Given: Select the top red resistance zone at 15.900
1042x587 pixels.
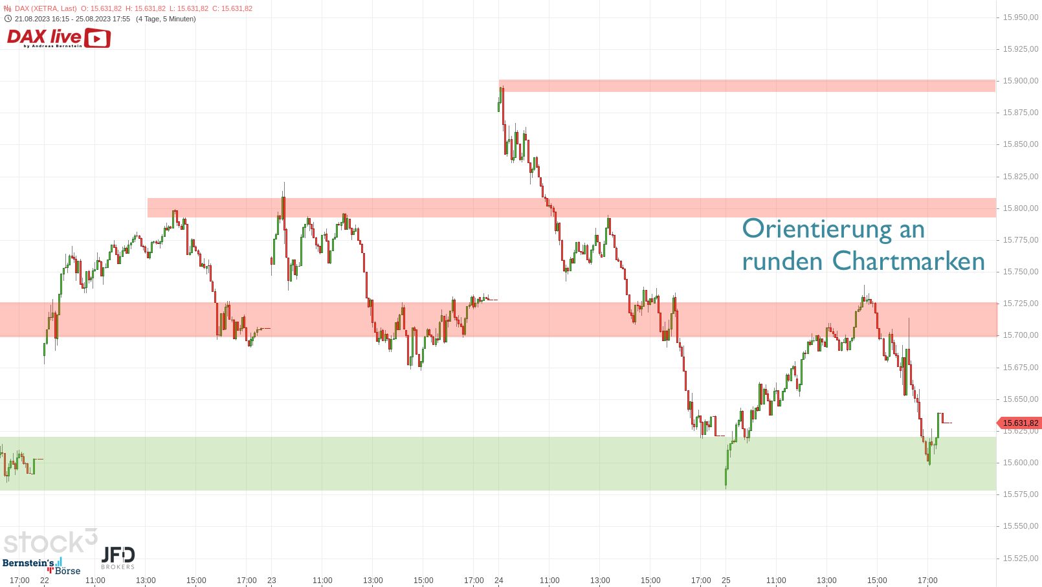Looking at the screenshot, I should 744,85.
